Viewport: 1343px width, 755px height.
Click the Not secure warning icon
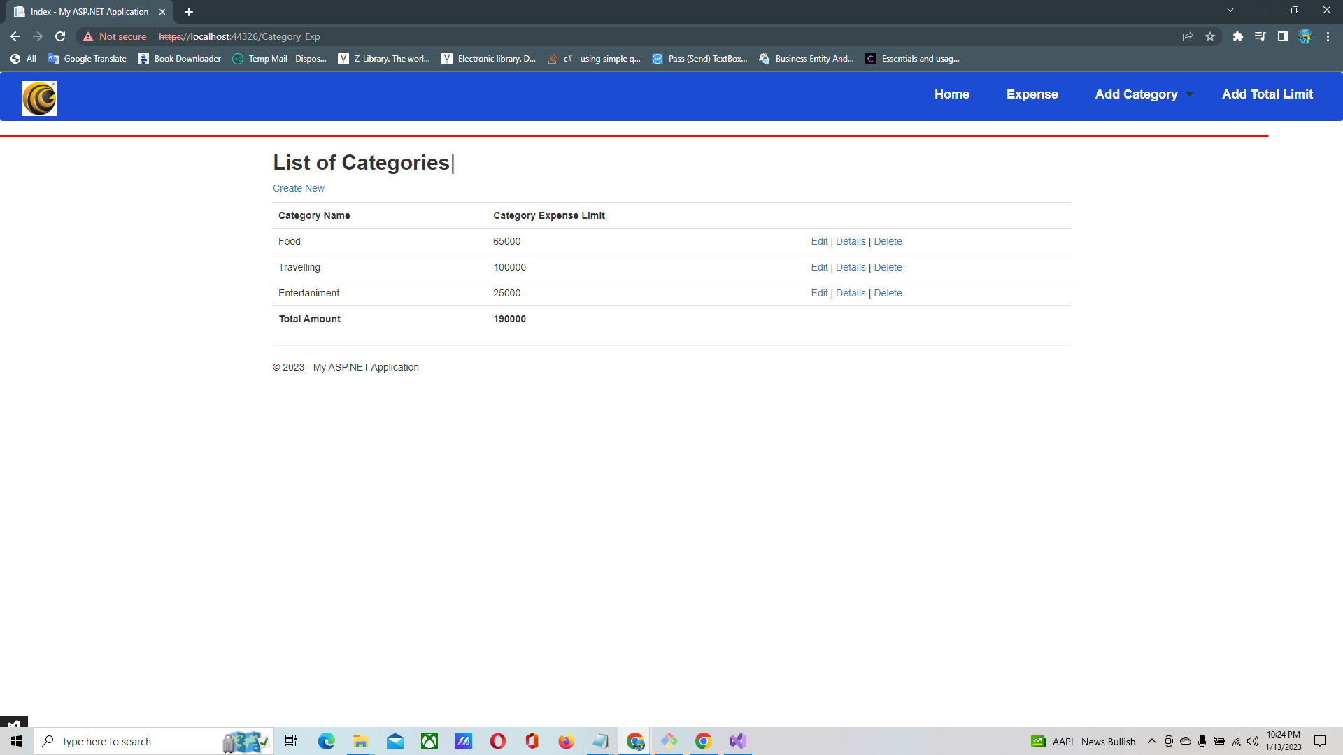tap(87, 36)
